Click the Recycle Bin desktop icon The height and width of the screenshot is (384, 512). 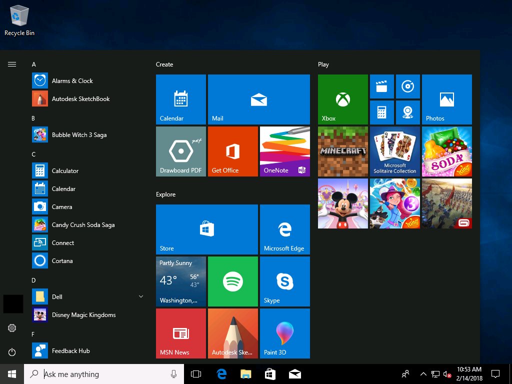(19, 20)
